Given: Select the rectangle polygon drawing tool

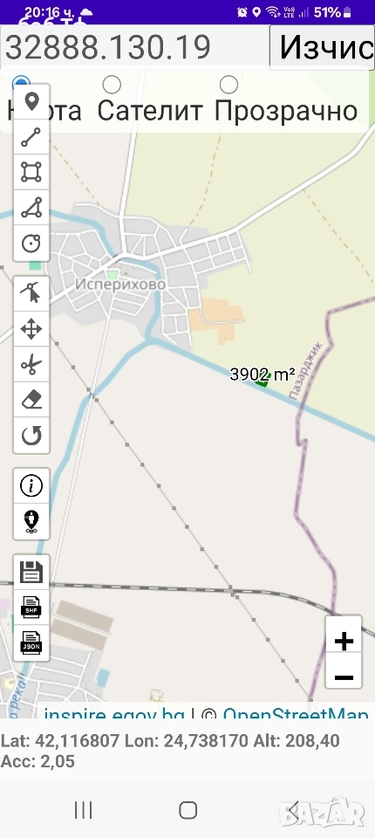Looking at the screenshot, I should click(x=31, y=172).
